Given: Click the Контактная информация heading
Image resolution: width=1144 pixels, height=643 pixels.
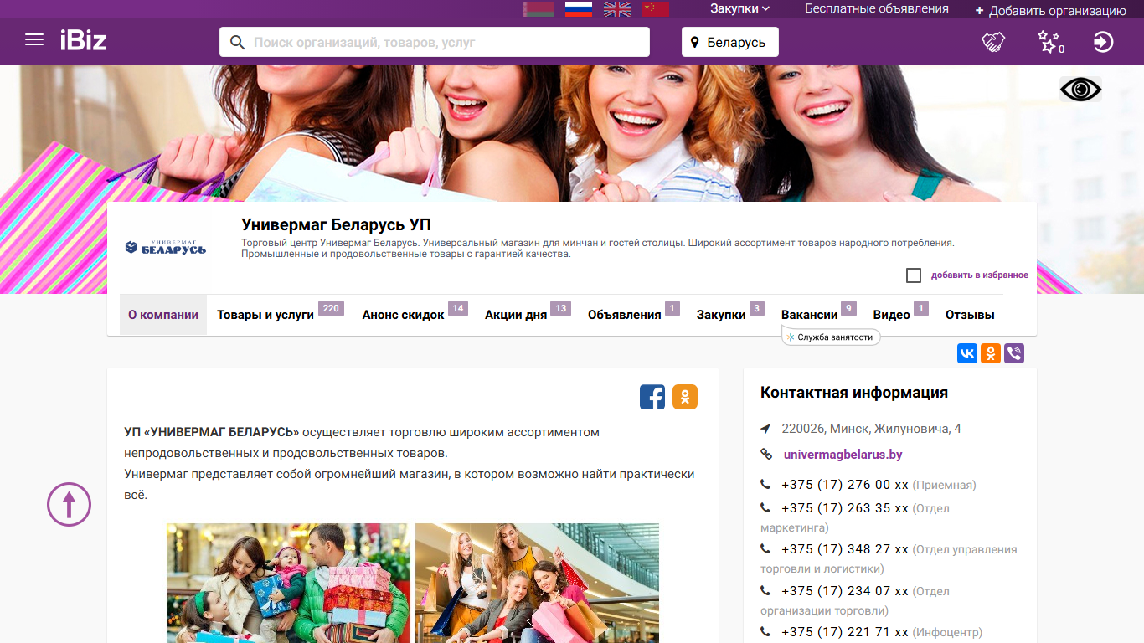Looking at the screenshot, I should click(854, 392).
